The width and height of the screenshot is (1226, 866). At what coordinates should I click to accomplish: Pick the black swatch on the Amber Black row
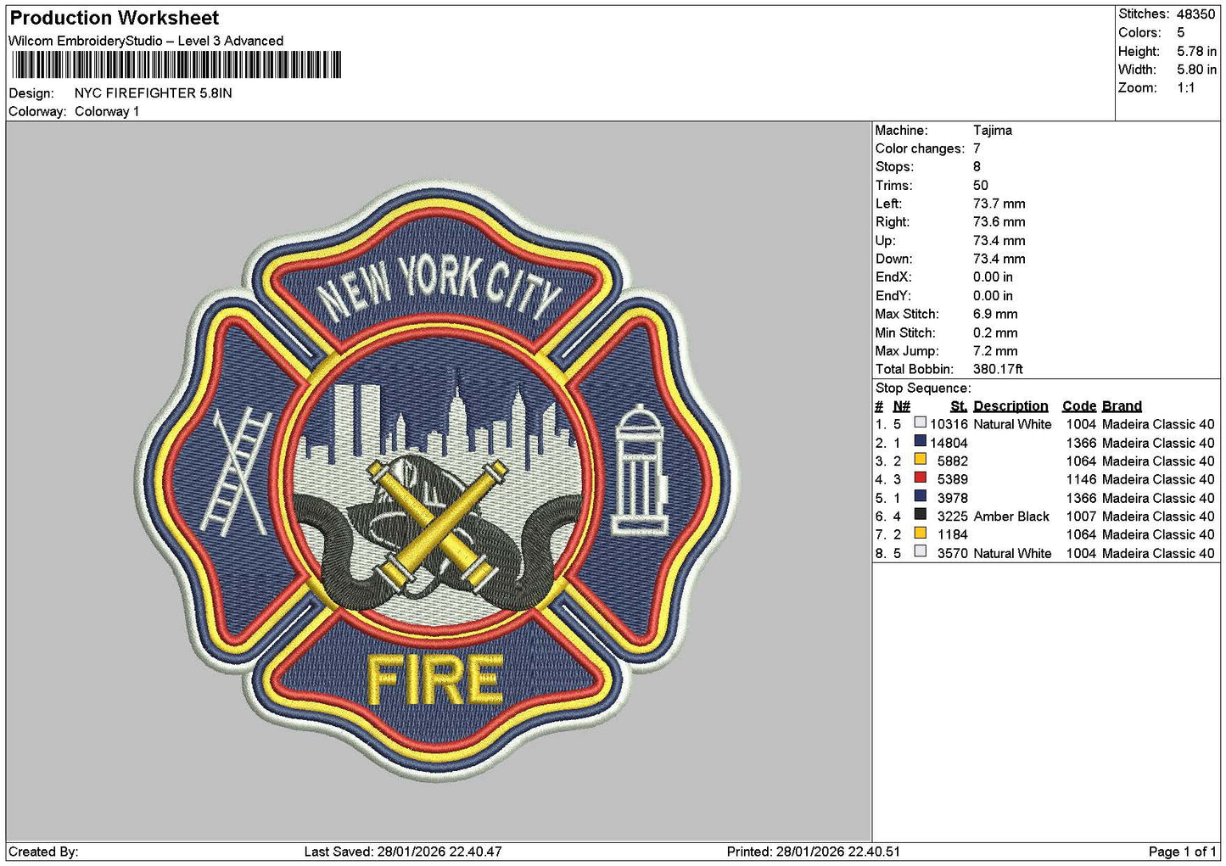click(920, 515)
